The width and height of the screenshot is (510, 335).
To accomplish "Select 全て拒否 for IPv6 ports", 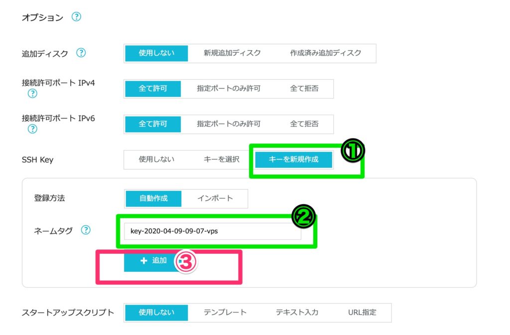I will coord(304,124).
